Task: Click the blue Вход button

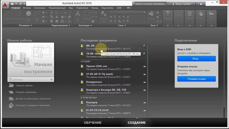Action: [x=196, y=59]
